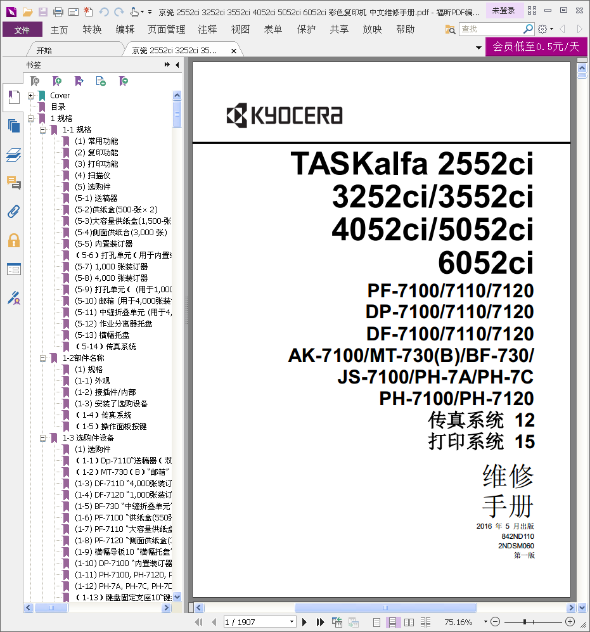Open the 保护 ribbon tab

point(306,29)
